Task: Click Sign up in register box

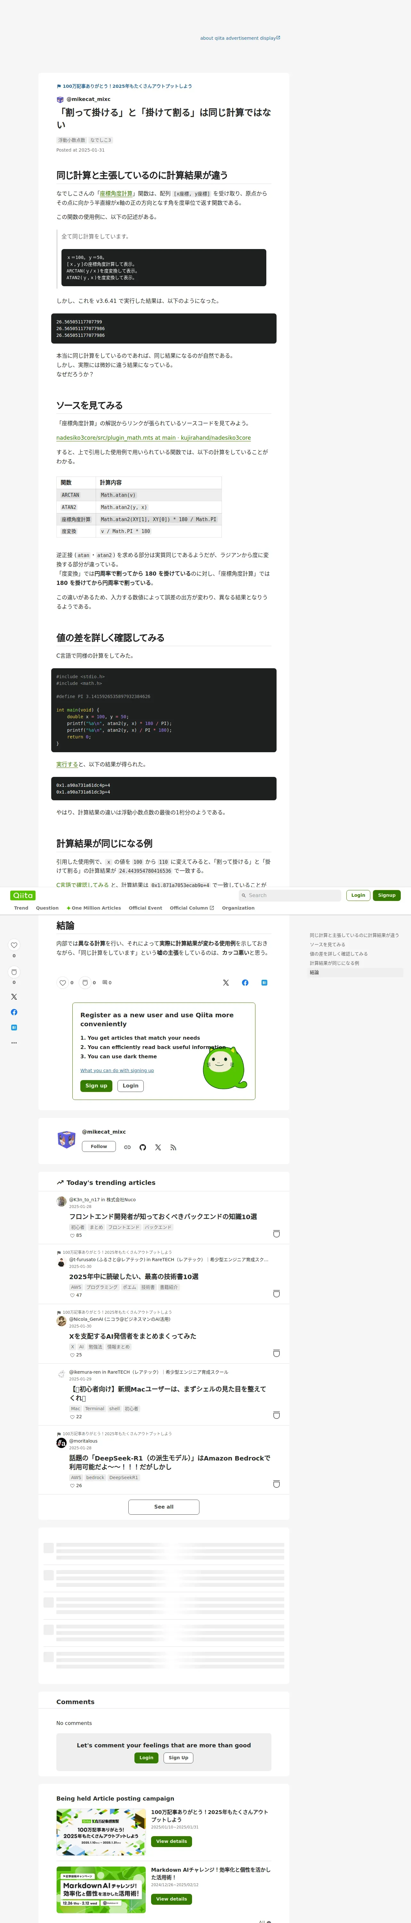Action: [x=96, y=1086]
